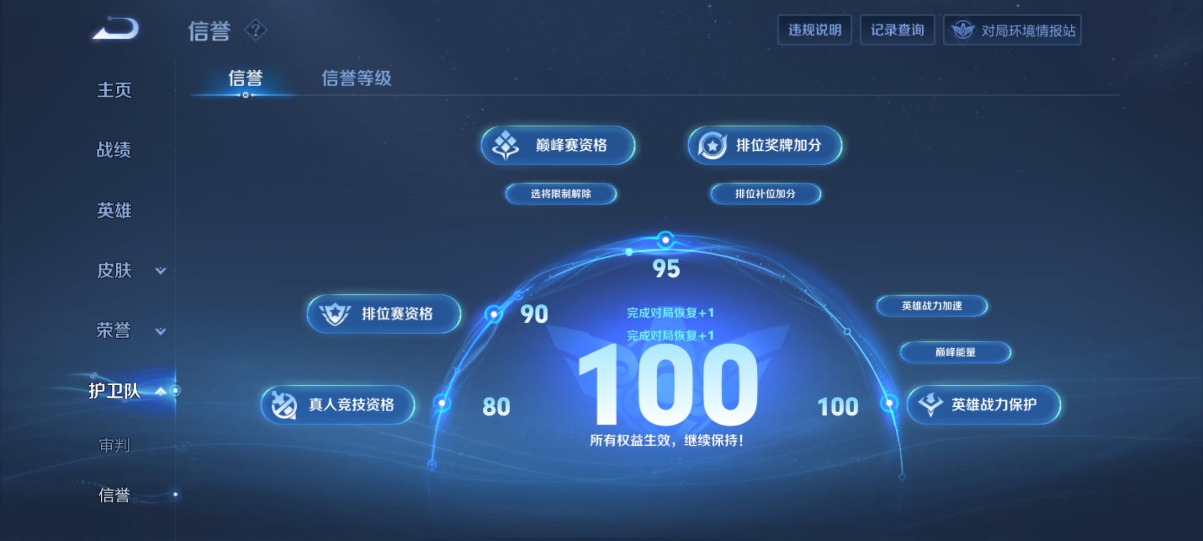Open 主页 in the sidebar

tap(114, 90)
